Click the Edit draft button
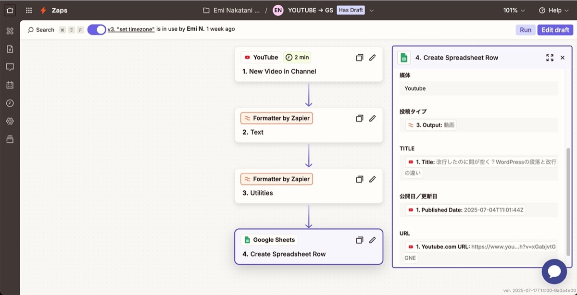The height and width of the screenshot is (295, 577). click(555, 30)
